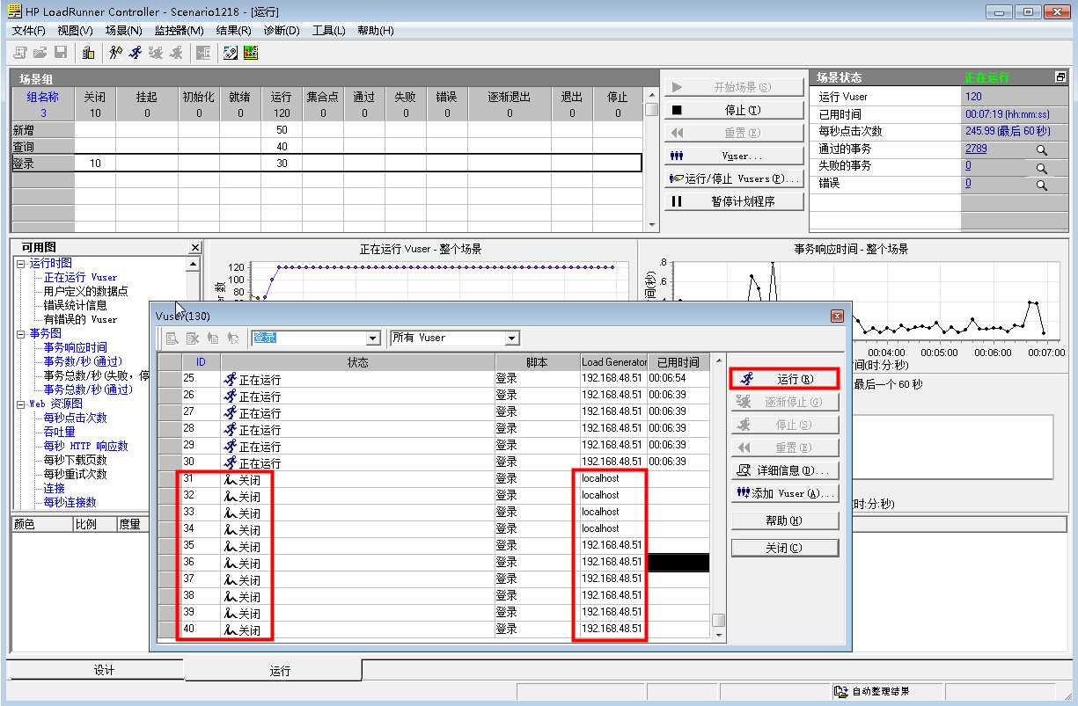Click the Load Generator column header

click(614, 362)
